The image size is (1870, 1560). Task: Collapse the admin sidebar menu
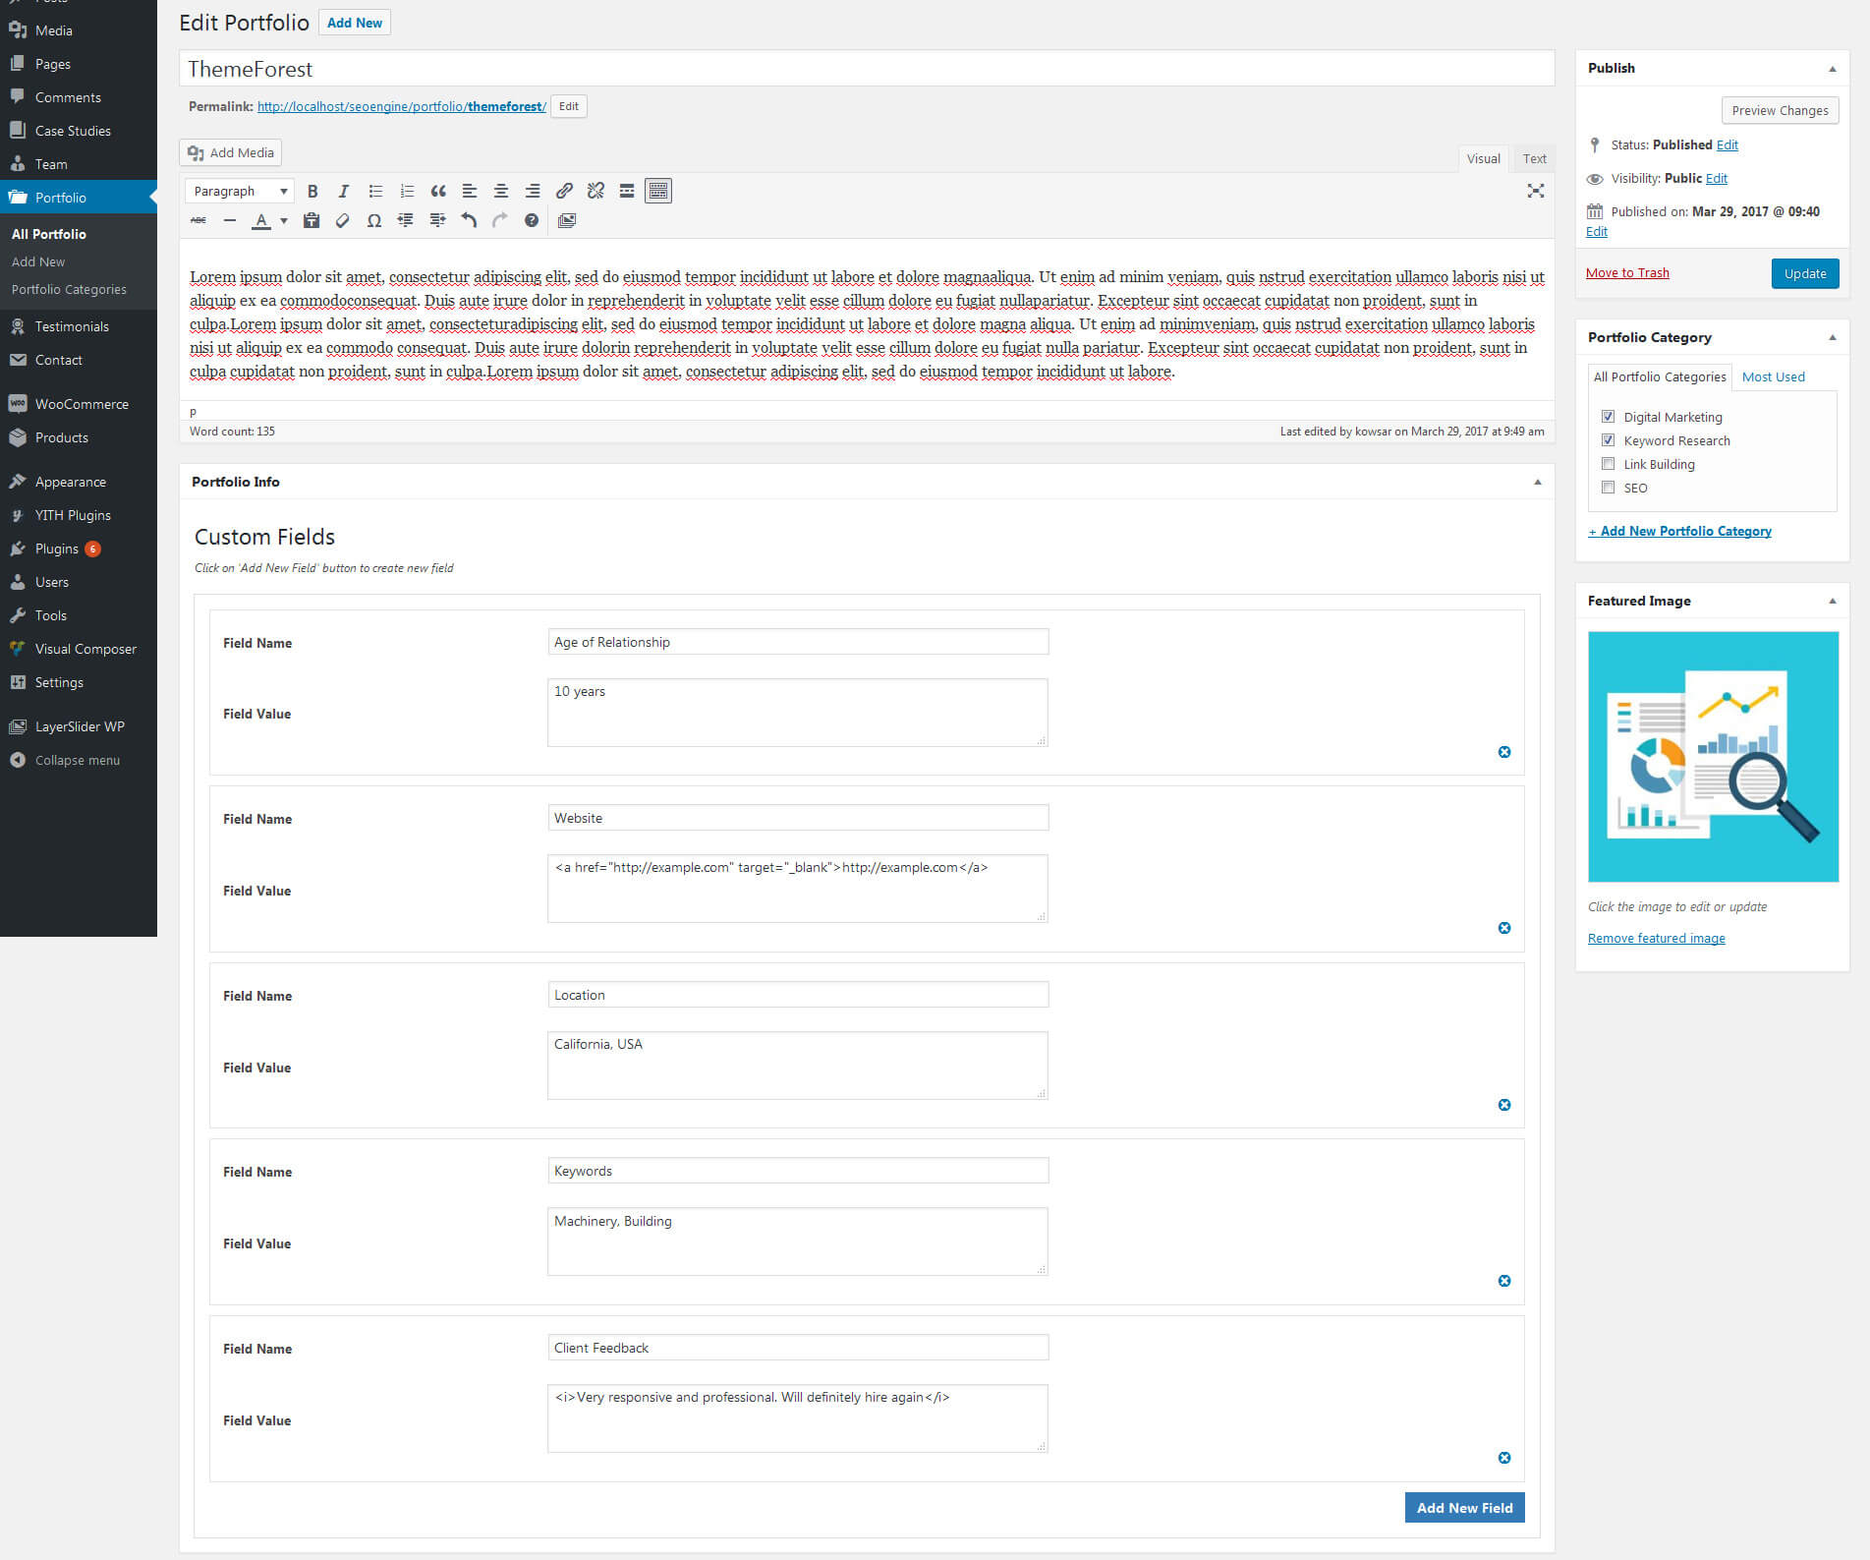65,760
